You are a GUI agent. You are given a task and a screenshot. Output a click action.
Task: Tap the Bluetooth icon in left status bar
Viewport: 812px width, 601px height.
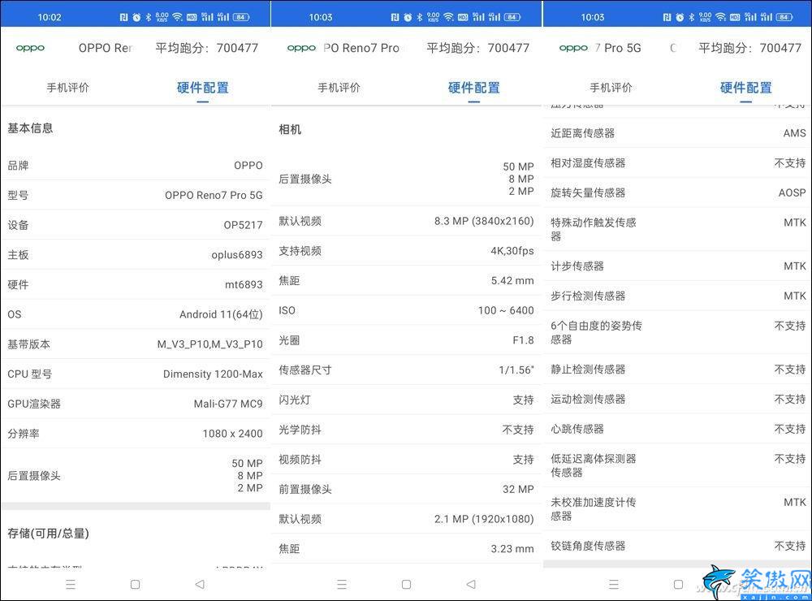point(148,17)
